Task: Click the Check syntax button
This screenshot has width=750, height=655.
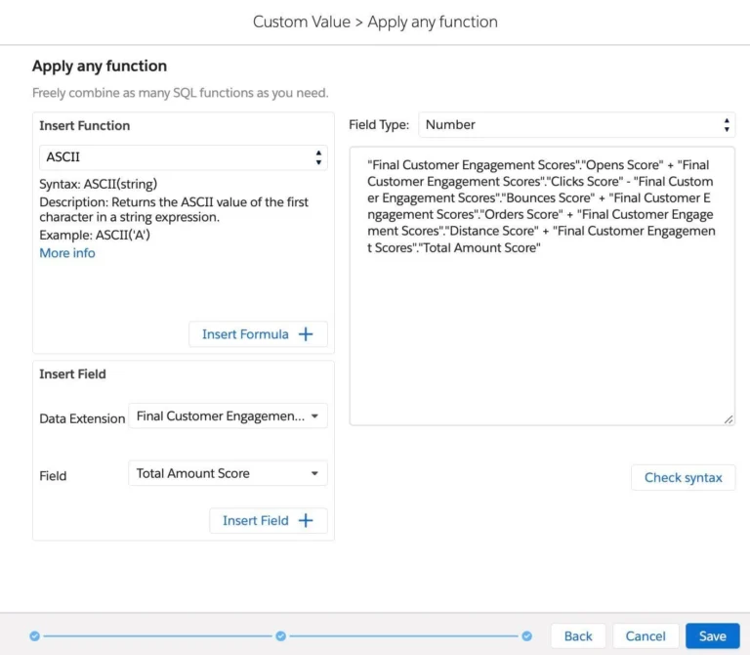Action: 683,478
